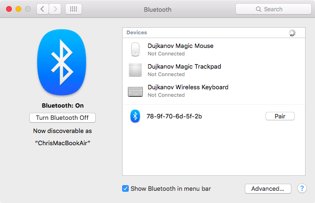315x203 pixels.
Task: Select Dujkanov Magic Trackpad row text
Action: click(184, 66)
